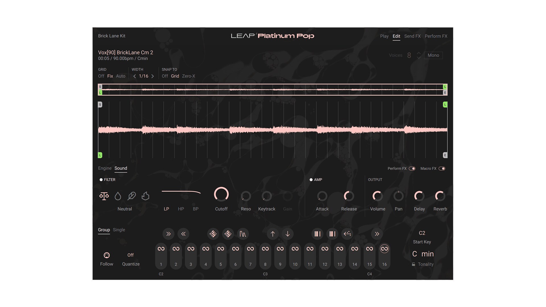Select the flame filter character icon
The width and height of the screenshot is (546, 307).
(x=145, y=196)
